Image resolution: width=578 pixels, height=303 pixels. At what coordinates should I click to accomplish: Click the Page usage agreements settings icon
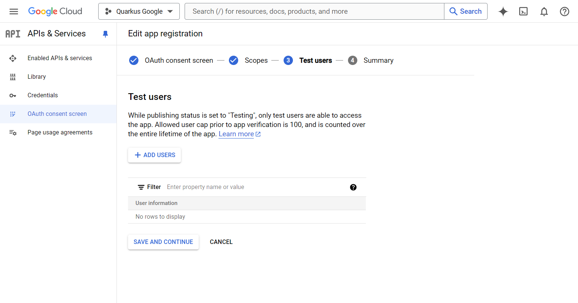coord(13,133)
